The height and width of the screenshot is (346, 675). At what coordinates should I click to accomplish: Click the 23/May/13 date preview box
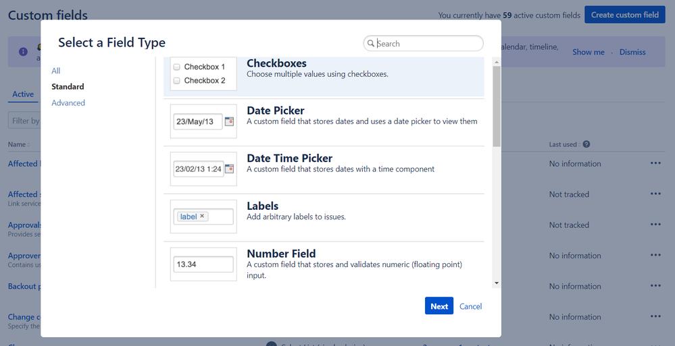pos(197,121)
